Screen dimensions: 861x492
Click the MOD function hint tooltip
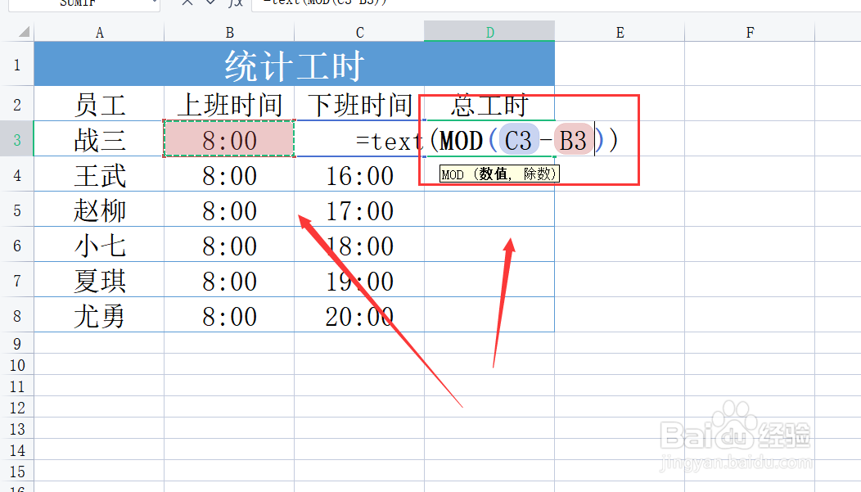500,173
